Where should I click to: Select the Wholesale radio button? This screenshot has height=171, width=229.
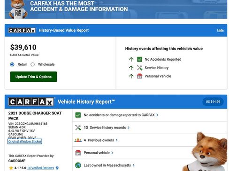(32, 64)
